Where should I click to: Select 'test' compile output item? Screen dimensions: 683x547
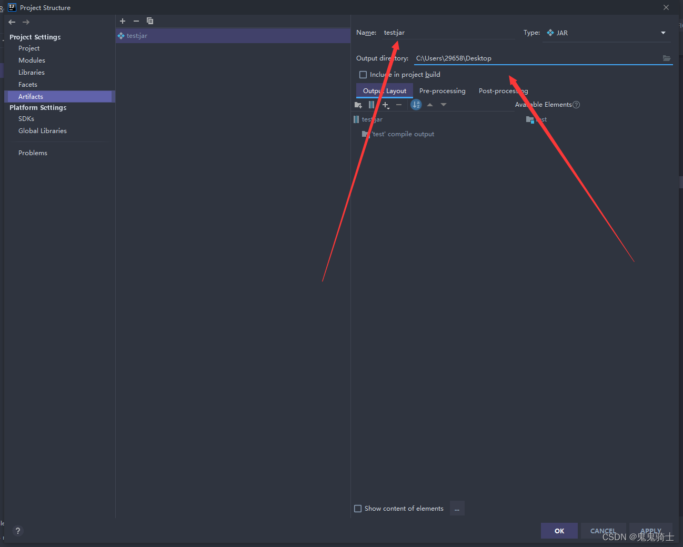tap(399, 134)
